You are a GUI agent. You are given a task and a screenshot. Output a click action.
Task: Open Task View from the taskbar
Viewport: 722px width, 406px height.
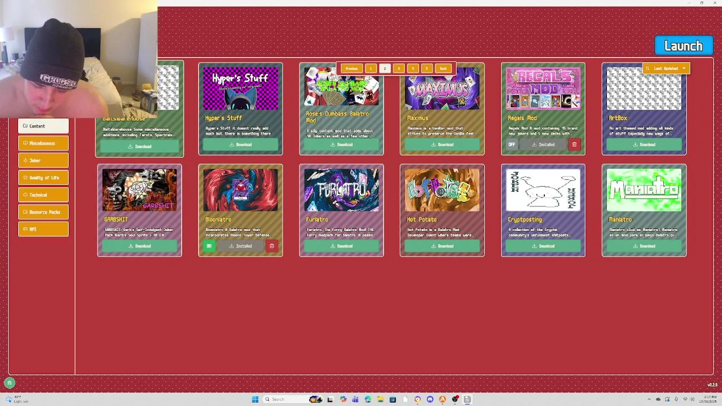point(330,399)
